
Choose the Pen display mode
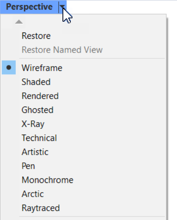tap(28, 166)
